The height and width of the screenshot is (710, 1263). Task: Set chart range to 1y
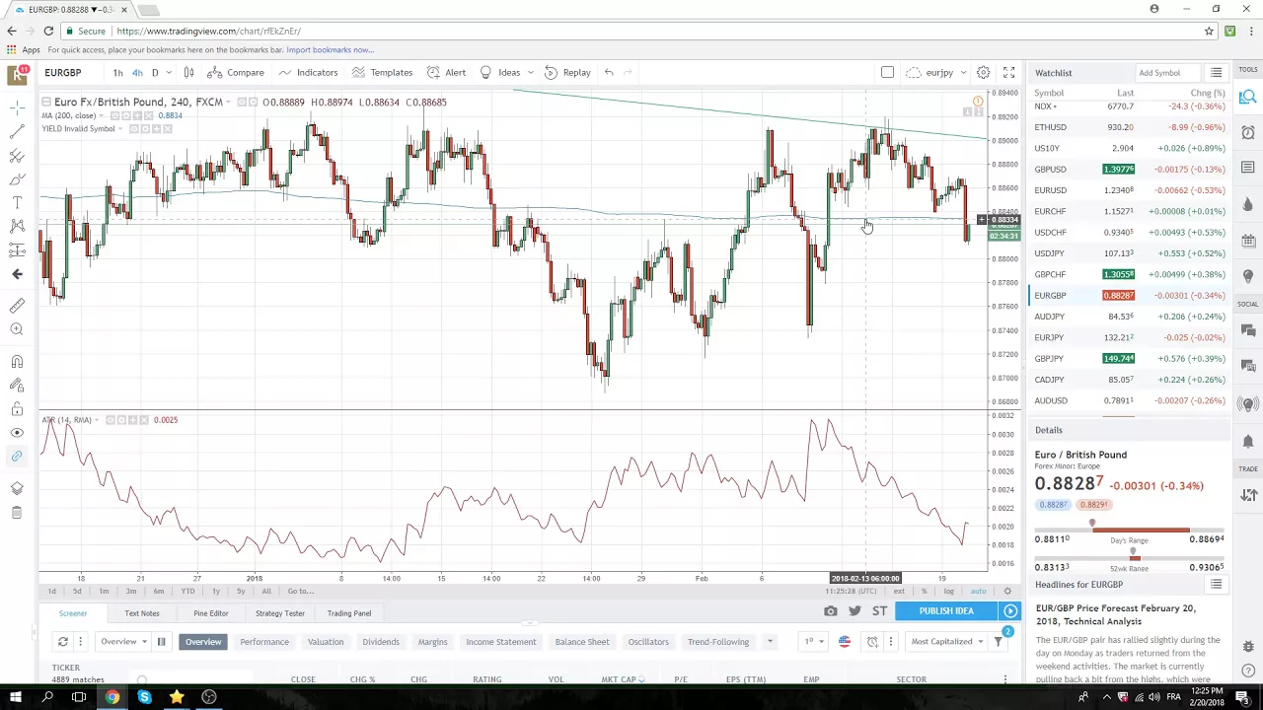pos(215,591)
